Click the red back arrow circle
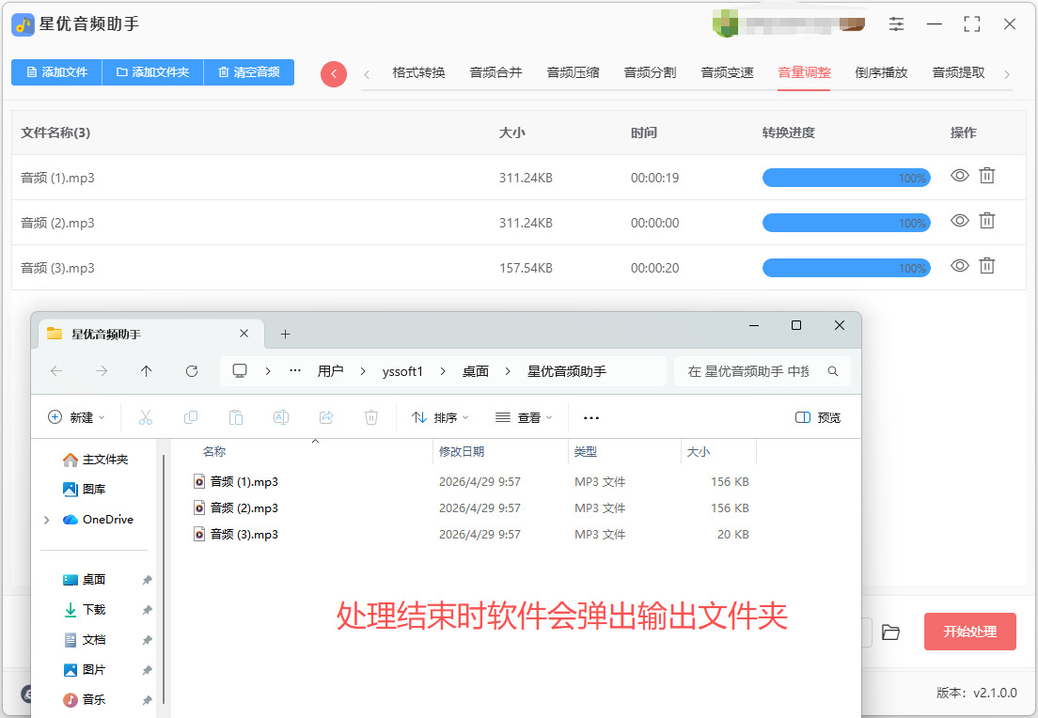The image size is (1038, 718). 334,74
